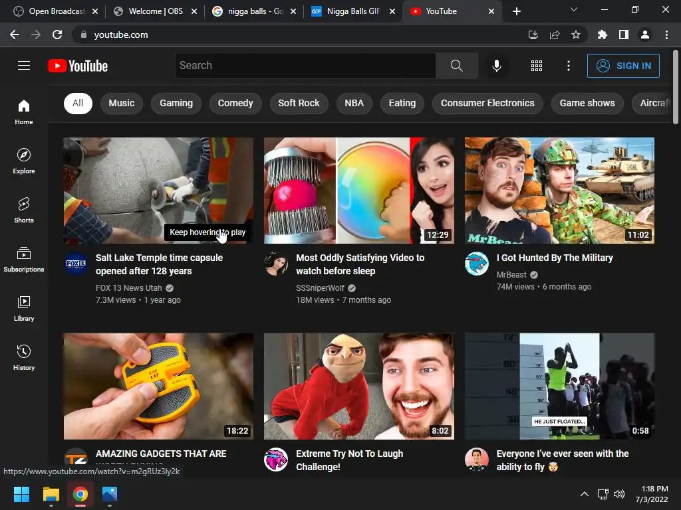681x510 pixels.
Task: Open the tab search dropdown chevron
Action: [x=574, y=9]
